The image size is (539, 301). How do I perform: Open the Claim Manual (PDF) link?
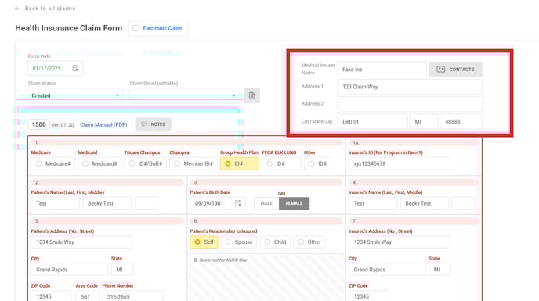(103, 124)
